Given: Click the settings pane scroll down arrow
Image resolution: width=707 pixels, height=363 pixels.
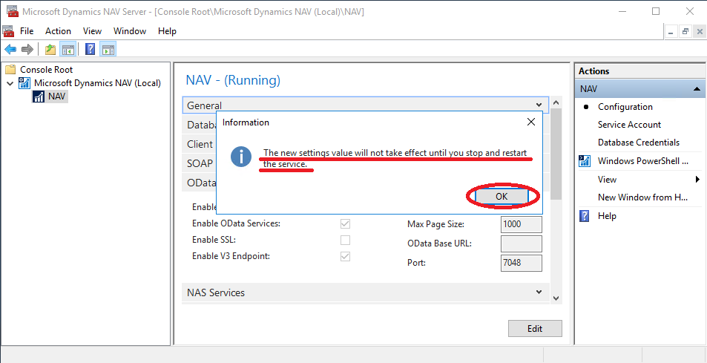Looking at the screenshot, I should (x=556, y=298).
